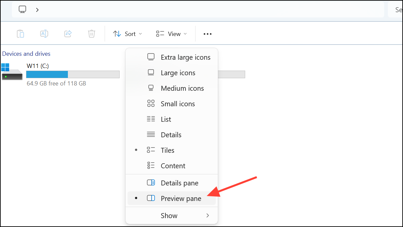Toggle the Preview pane option off

tap(181, 198)
